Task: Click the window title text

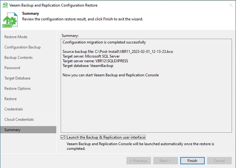Action: coord(53,5)
